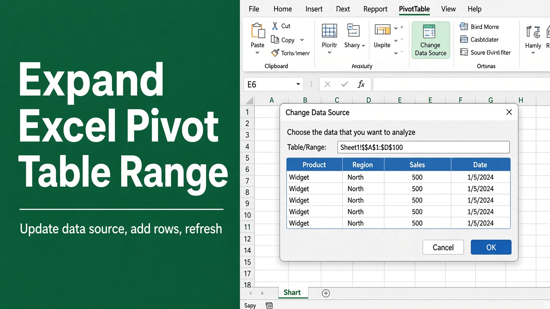Click the formula bar cancel X icon
Image resolution: width=550 pixels, height=309 pixels.
click(327, 85)
